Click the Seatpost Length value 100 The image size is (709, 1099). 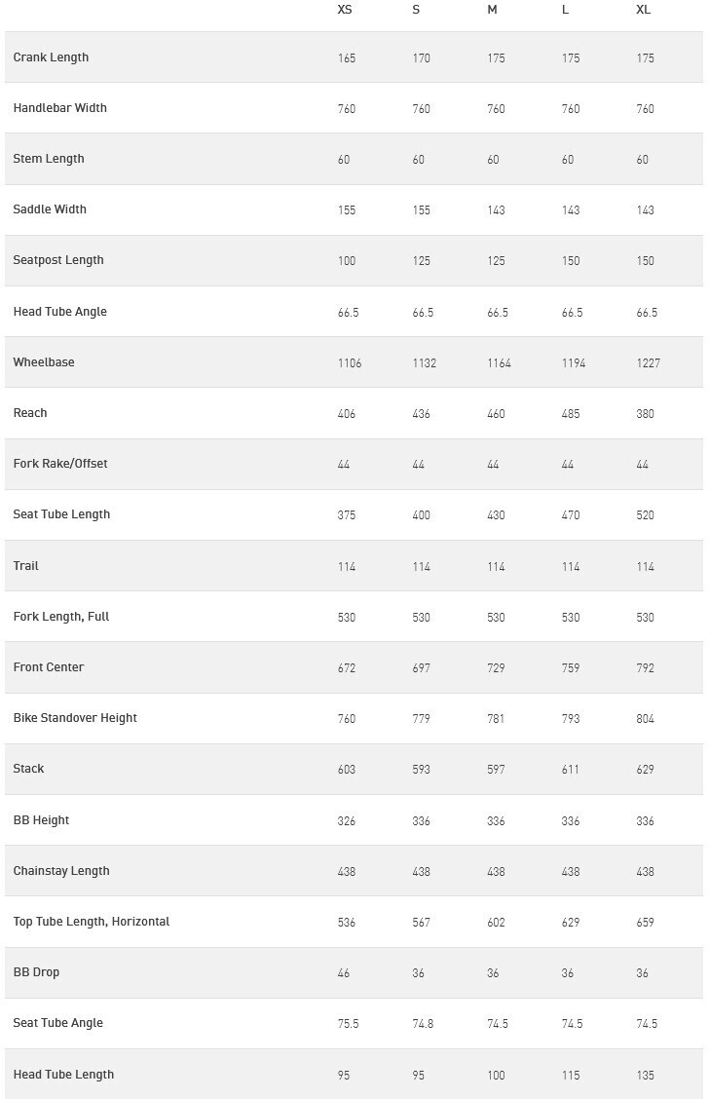[347, 261]
